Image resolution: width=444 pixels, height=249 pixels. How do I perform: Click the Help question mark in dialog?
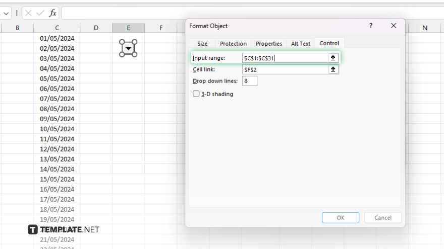point(371,26)
